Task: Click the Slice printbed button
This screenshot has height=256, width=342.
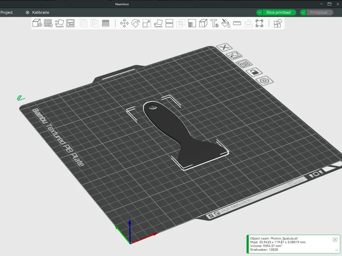Action: 278,12
